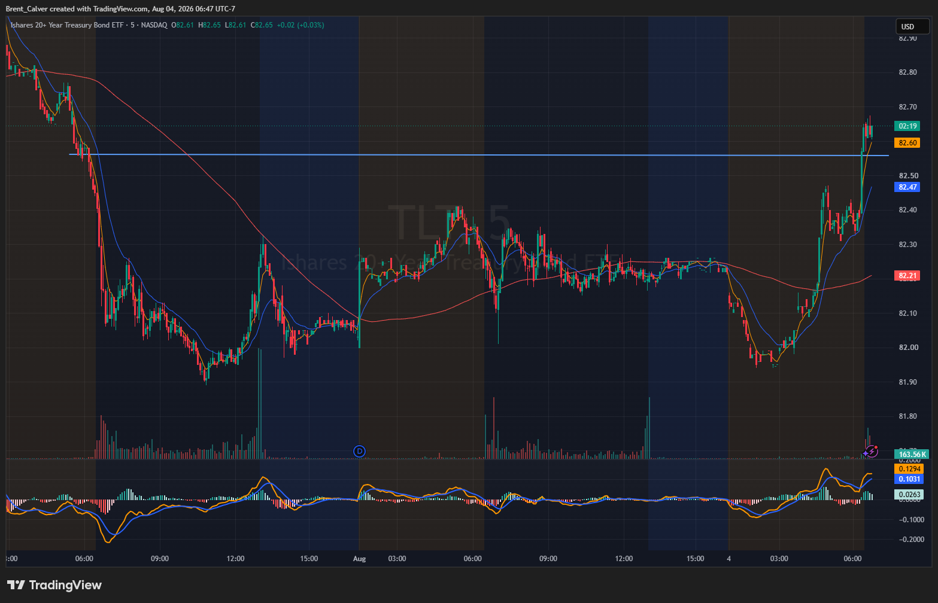Click the L82.61 low value in legend

[236, 25]
